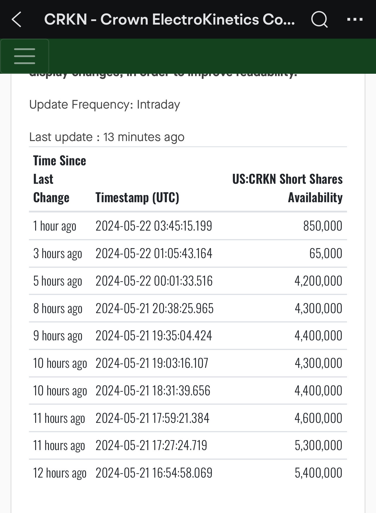Select the 850,000 availability value
Screen dimensions: 376x513
322,226
